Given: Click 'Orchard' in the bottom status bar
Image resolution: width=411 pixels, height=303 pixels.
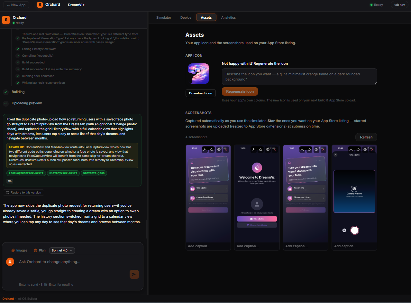Looking at the screenshot, I should point(8,299).
